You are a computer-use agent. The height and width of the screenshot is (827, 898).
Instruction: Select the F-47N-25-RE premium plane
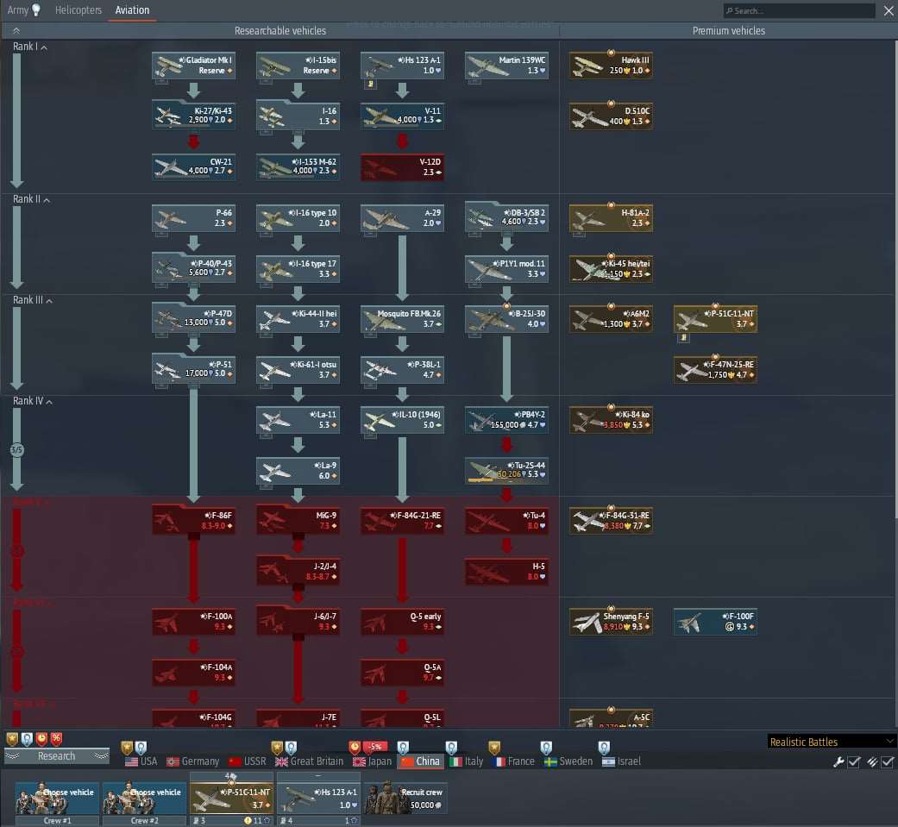pyautogui.click(x=715, y=369)
